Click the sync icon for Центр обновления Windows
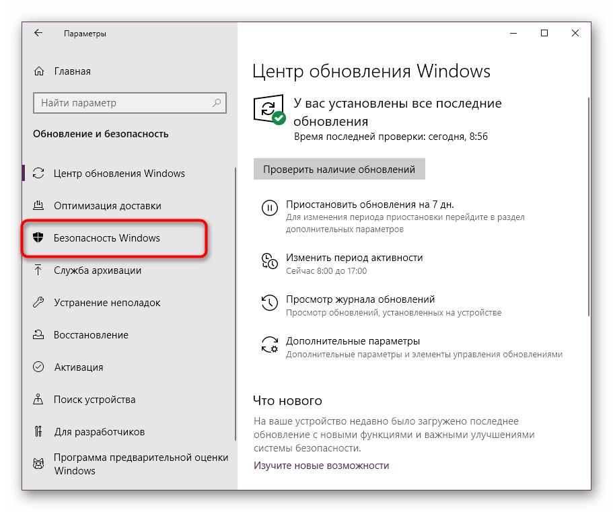This screenshot has height=512, width=613. coord(38,173)
